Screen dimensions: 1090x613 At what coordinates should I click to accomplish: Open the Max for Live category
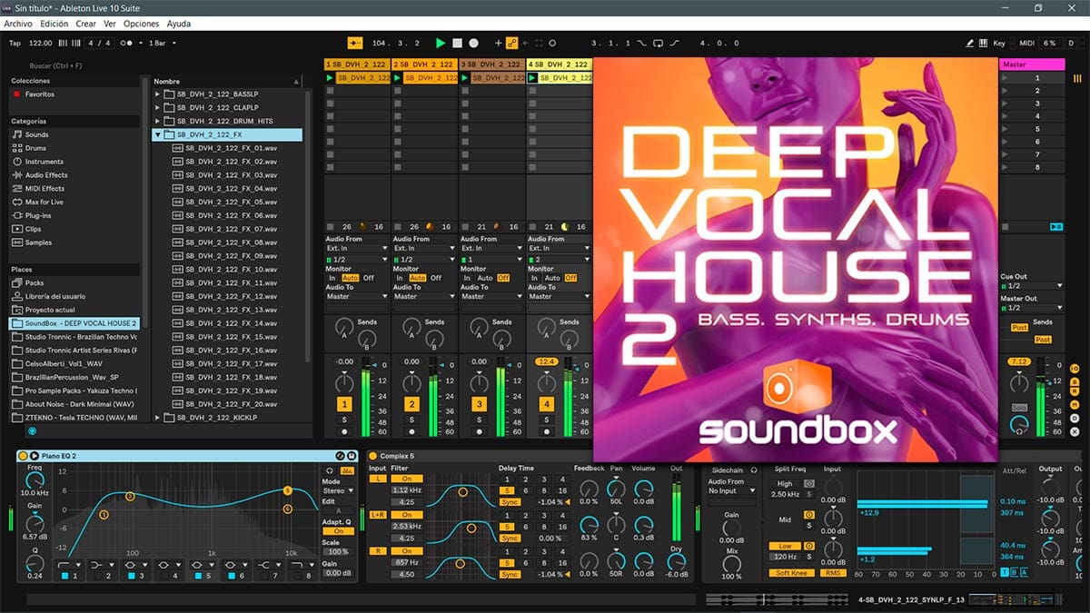coord(45,202)
